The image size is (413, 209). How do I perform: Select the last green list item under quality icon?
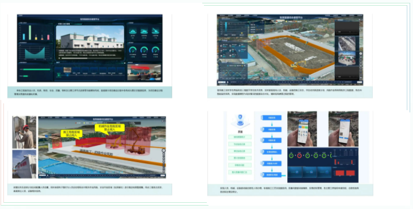(x=240, y=172)
